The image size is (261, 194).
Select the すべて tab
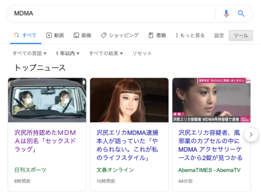click(x=26, y=35)
